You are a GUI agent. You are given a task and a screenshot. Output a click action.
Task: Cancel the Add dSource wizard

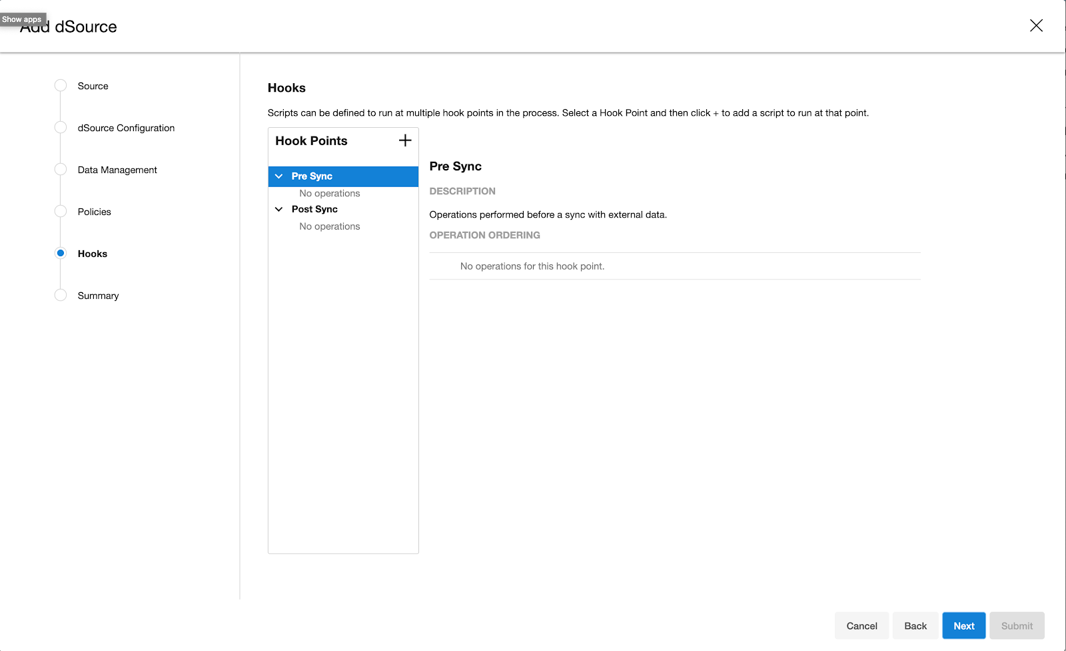(x=861, y=626)
